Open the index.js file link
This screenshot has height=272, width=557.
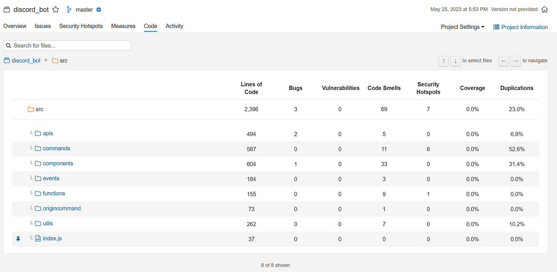click(52, 239)
